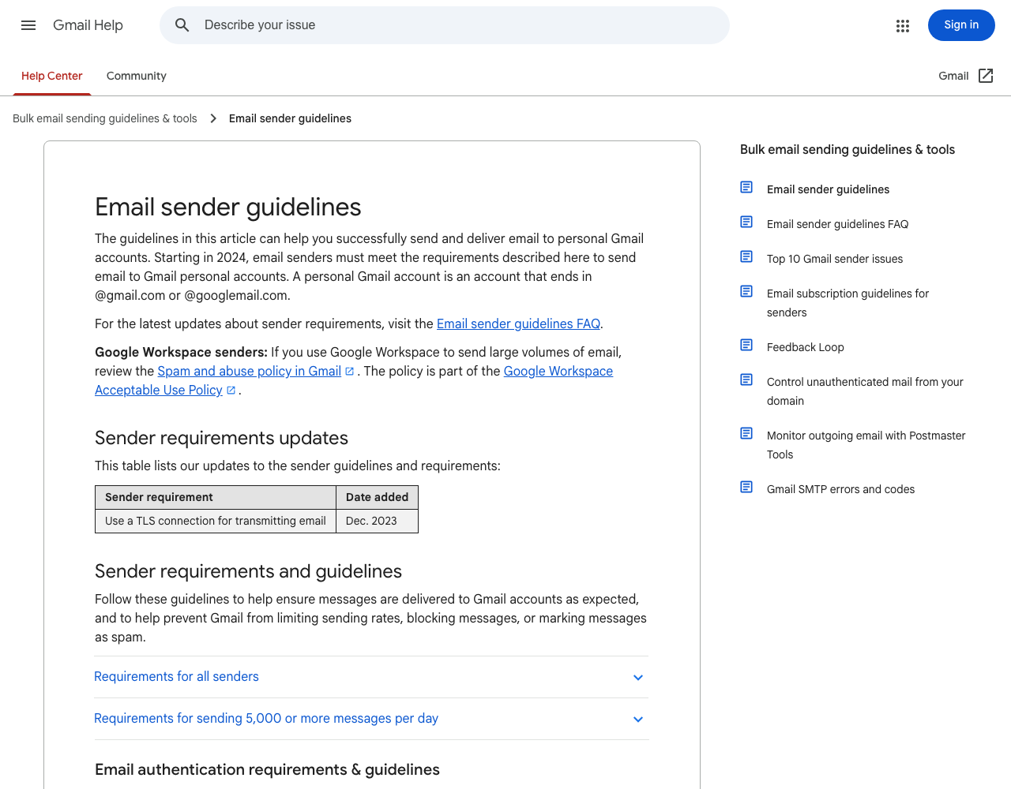Switch to the Help Center tab
The image size is (1011, 789).
52,76
